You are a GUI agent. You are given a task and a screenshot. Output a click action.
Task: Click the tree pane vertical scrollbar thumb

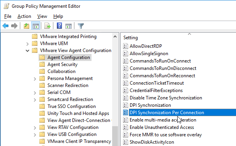pos(115,136)
